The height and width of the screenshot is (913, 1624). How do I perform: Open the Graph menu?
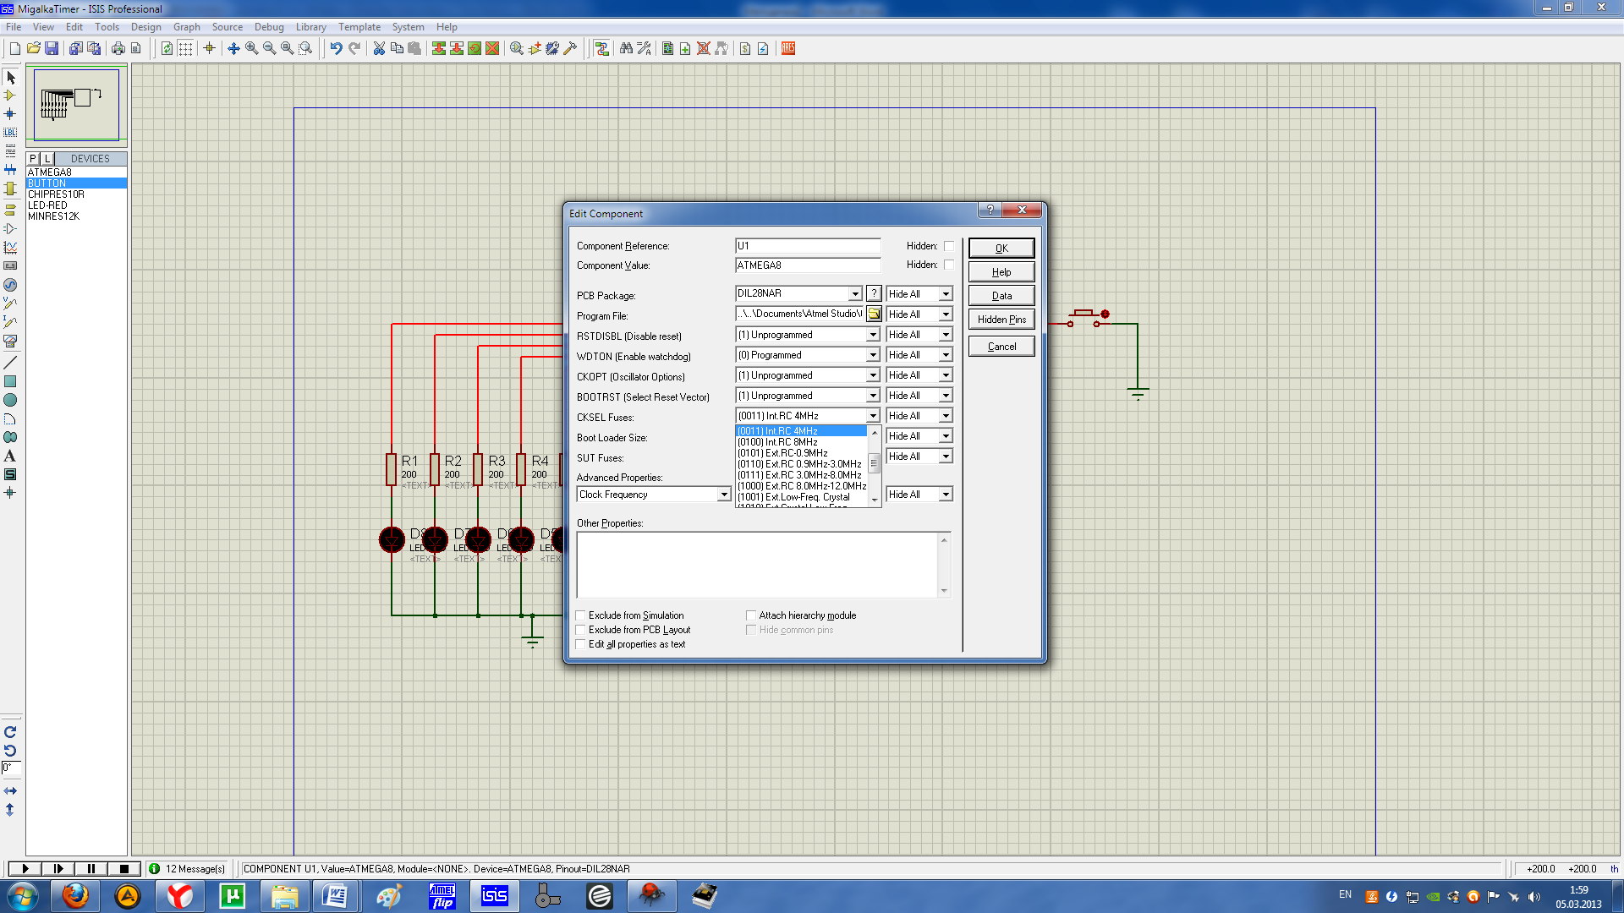(186, 27)
